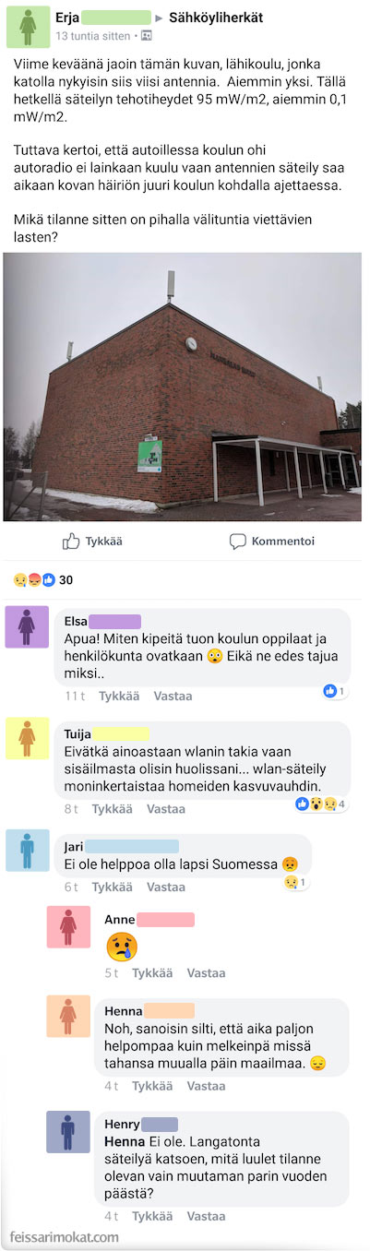Reply to Jari's comment via Vastaa
Viewport: 370px width, 1251px height.
pos(166,887)
